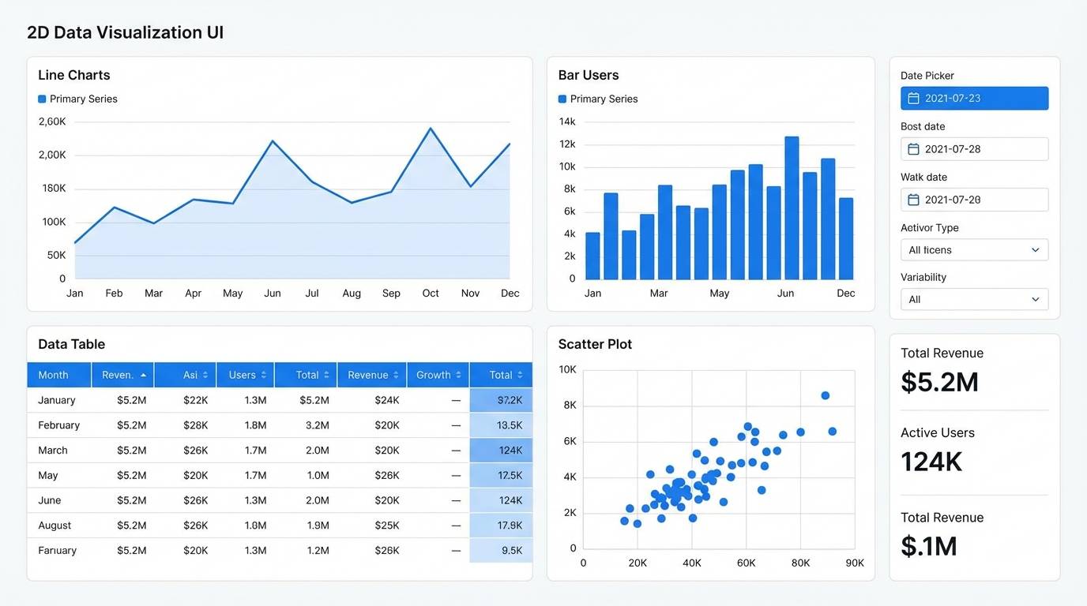Toggle the Primary Series legend in Bar Users
Screen dimensions: 1087x606
tap(562, 99)
